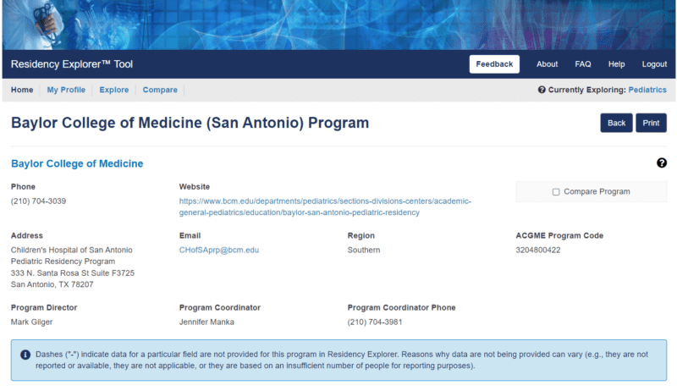
Task: Go to the Home tab
Action: pos(22,90)
